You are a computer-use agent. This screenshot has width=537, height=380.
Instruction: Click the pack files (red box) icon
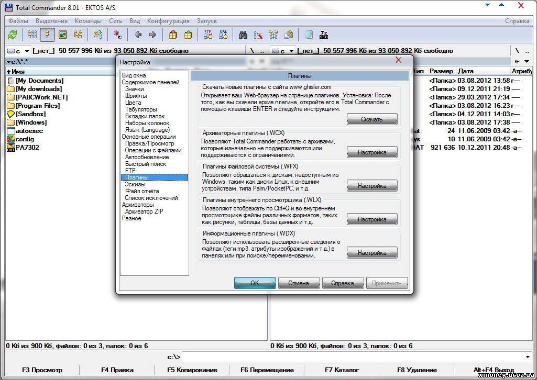point(173,35)
